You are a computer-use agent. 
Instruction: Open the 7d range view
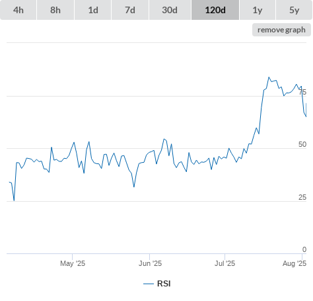[130, 10]
